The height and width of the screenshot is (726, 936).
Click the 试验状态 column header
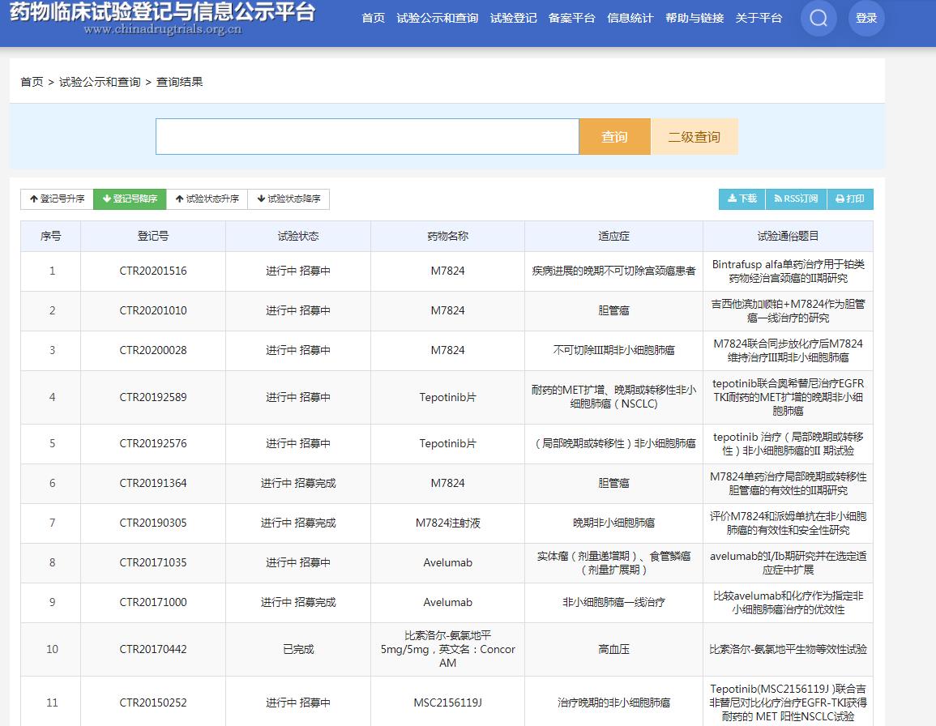click(x=298, y=236)
